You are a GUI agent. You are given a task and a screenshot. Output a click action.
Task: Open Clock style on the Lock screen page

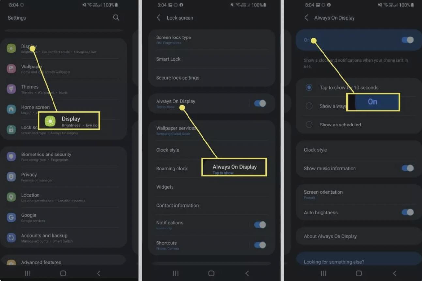coord(211,150)
